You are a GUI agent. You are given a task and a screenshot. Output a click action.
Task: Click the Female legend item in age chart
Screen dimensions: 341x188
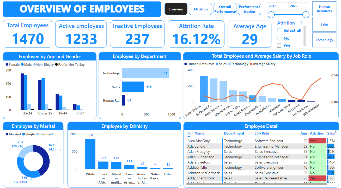pyautogui.click(x=12, y=64)
